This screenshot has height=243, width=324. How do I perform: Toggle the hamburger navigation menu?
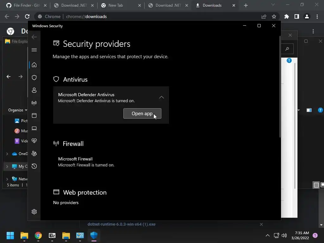coord(34,50)
